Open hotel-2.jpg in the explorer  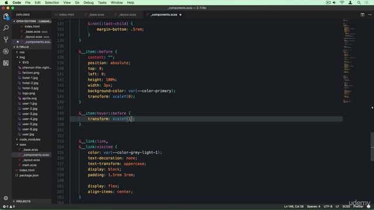[30, 83]
